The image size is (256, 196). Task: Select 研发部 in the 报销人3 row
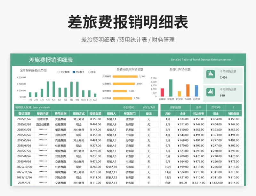click(x=130, y=130)
